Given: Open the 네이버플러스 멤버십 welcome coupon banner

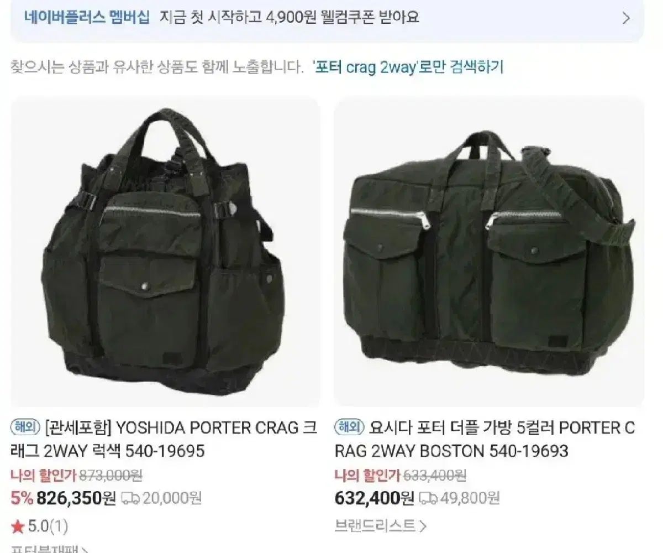Looking at the screenshot, I should tap(327, 18).
